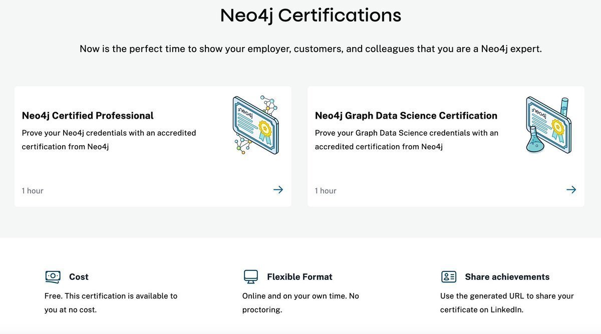Click the Cost money icon

point(53,276)
